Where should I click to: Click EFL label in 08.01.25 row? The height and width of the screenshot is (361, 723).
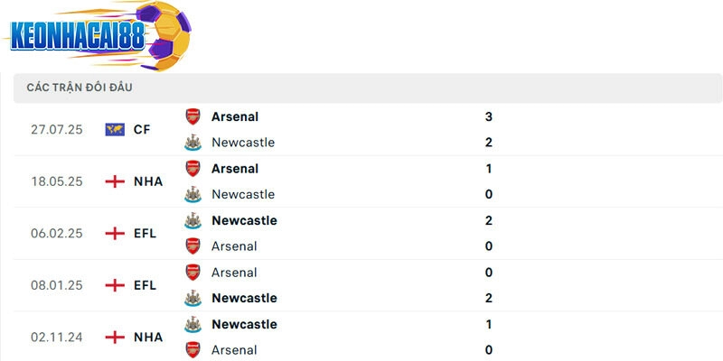click(x=145, y=285)
